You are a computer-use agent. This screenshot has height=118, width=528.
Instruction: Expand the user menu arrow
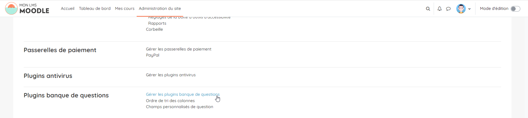(469, 9)
